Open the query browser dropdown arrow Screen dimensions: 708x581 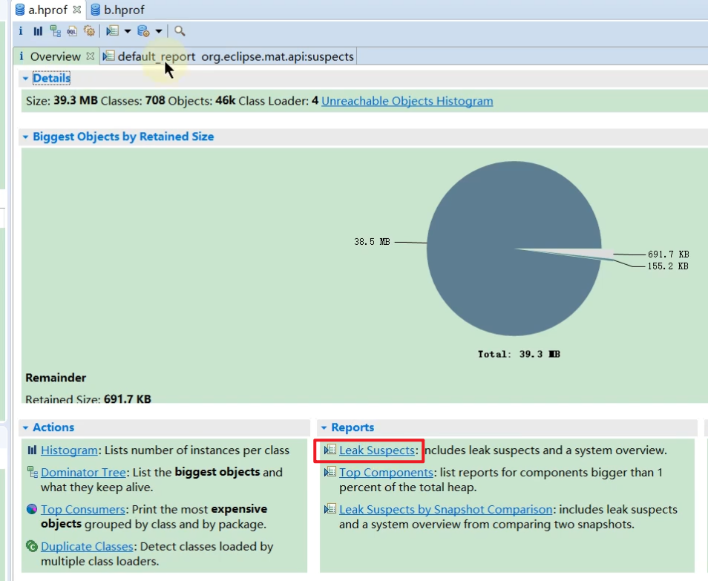(x=159, y=31)
